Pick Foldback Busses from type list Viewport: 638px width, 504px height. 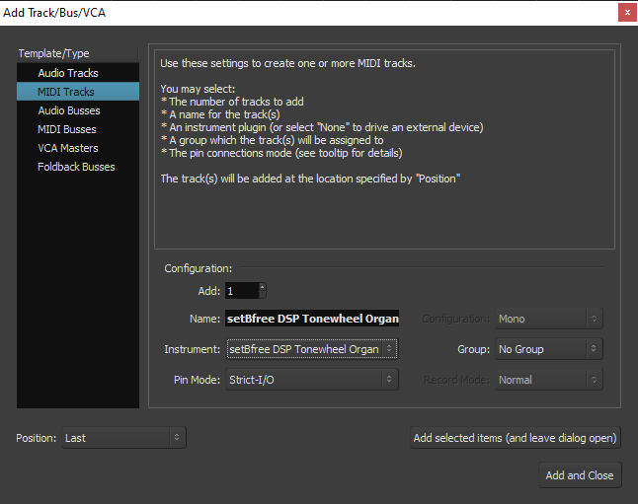point(78,167)
